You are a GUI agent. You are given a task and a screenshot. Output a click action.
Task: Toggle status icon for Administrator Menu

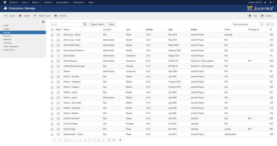pos(58,45)
